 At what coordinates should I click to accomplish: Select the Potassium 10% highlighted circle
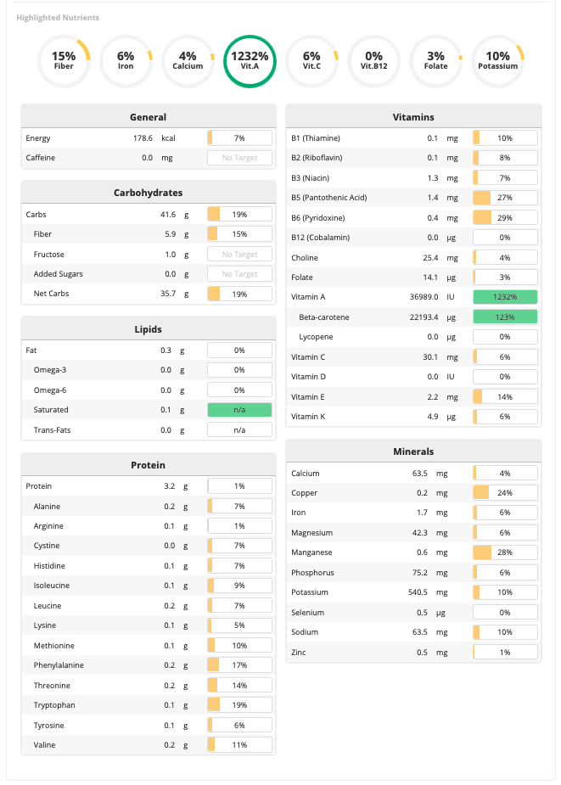(x=497, y=61)
